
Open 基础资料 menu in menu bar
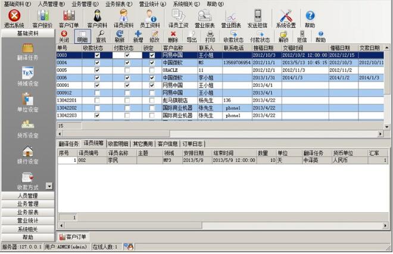click(17, 4)
